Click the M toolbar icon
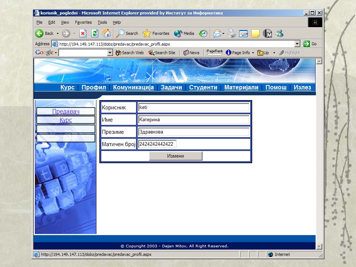356x267 pixels. (267, 34)
